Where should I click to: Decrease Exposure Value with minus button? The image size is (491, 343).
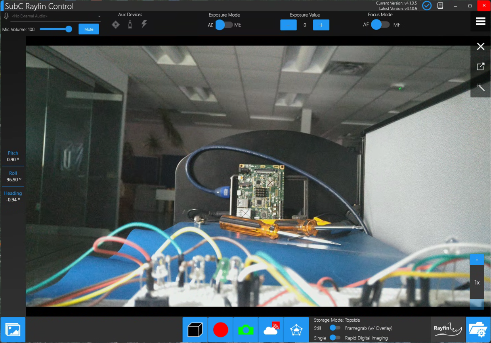tap(288, 25)
